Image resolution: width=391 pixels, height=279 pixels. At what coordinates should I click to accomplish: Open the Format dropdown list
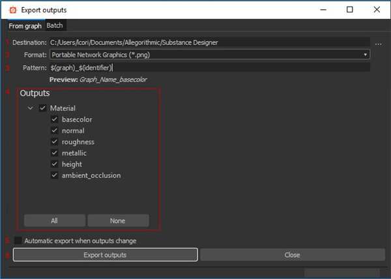[x=210, y=55]
